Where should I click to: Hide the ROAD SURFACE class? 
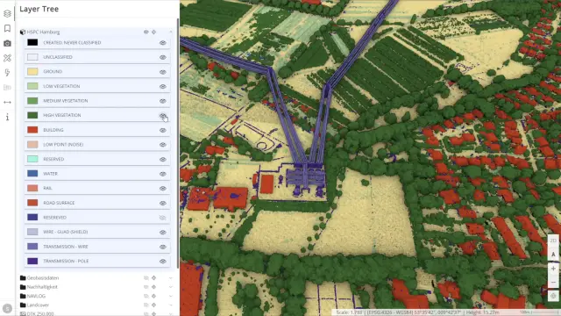pyautogui.click(x=163, y=203)
